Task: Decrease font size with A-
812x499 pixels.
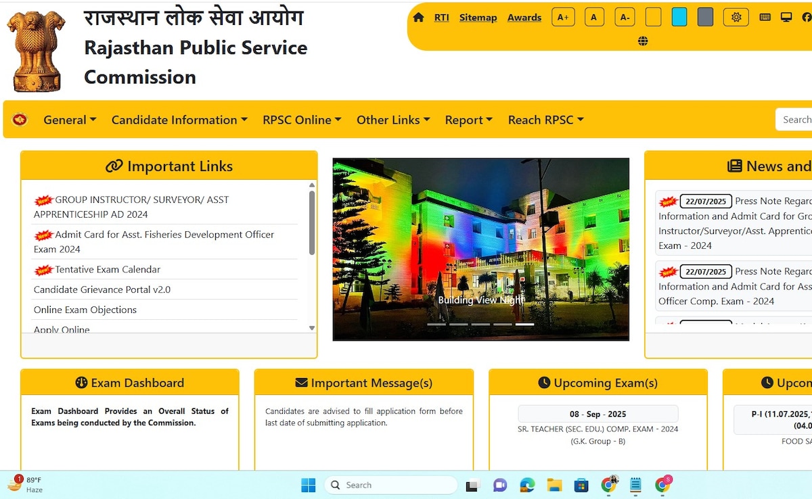Action: 625,17
